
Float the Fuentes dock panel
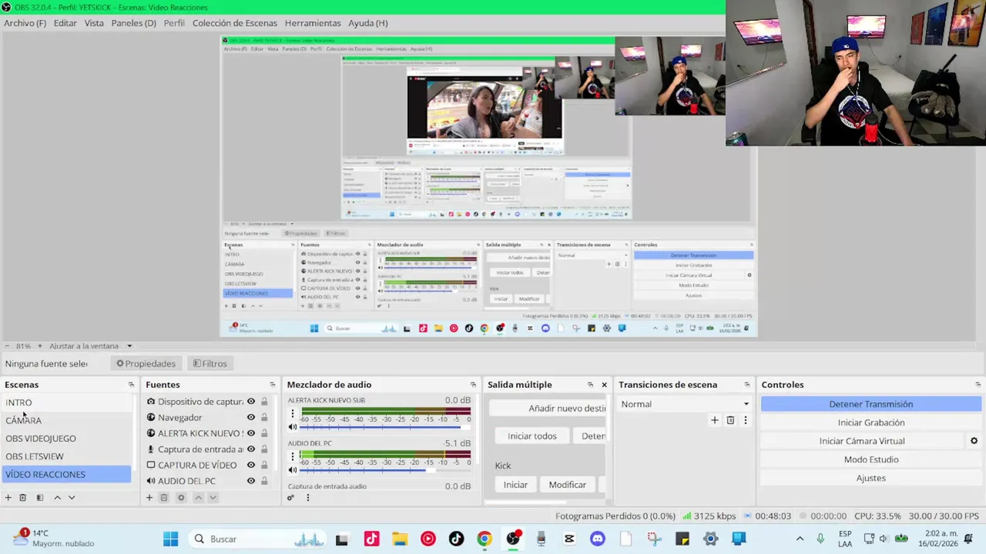coord(272,385)
